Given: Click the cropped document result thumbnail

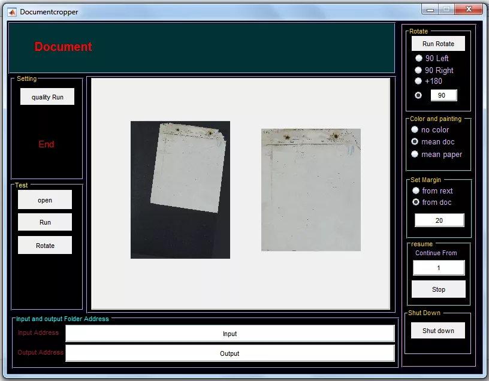Looking at the screenshot, I should pos(311,190).
